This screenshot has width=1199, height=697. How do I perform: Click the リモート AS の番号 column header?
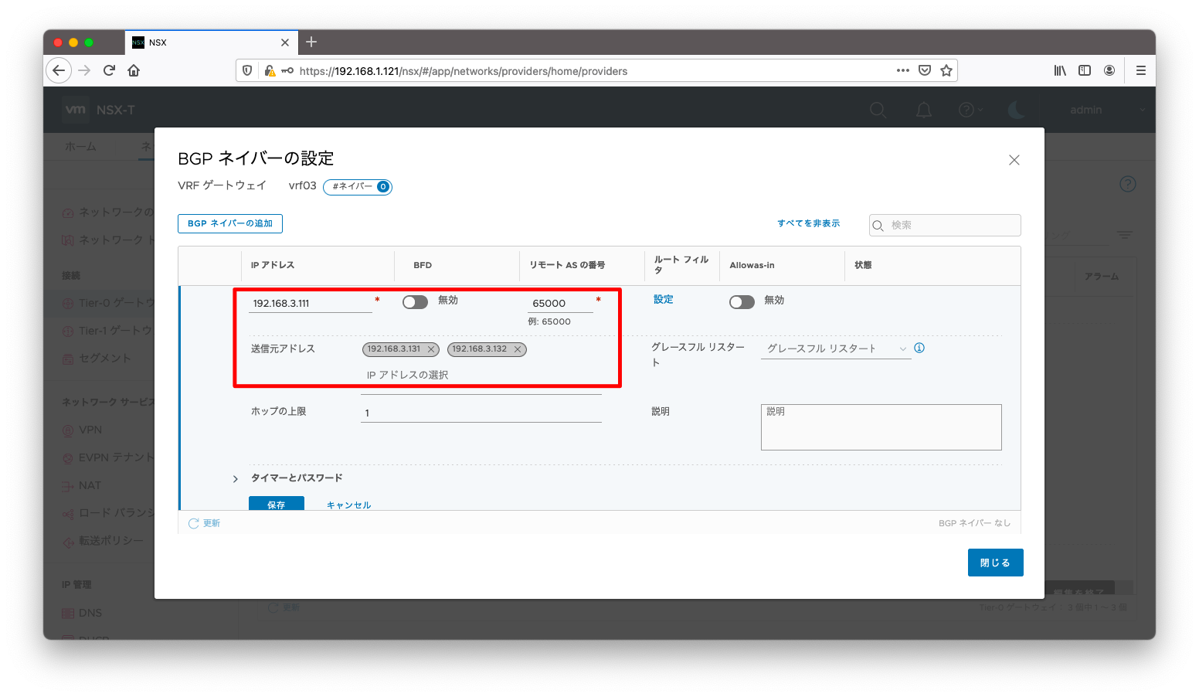[567, 265]
